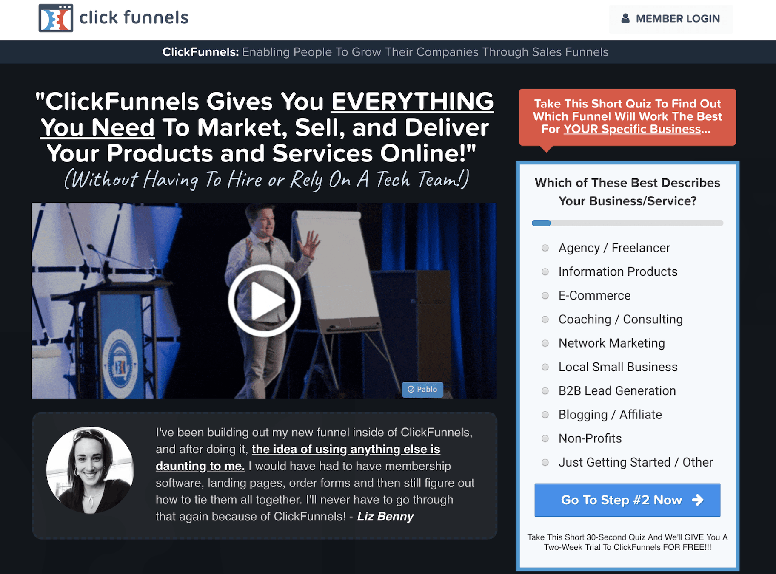Click the quiz progress bar
The image size is (776, 574).
tap(627, 223)
